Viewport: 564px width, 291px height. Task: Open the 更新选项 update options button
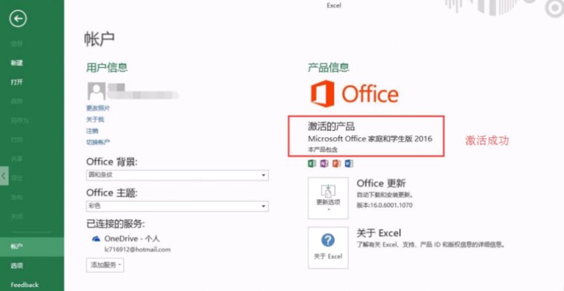click(328, 198)
